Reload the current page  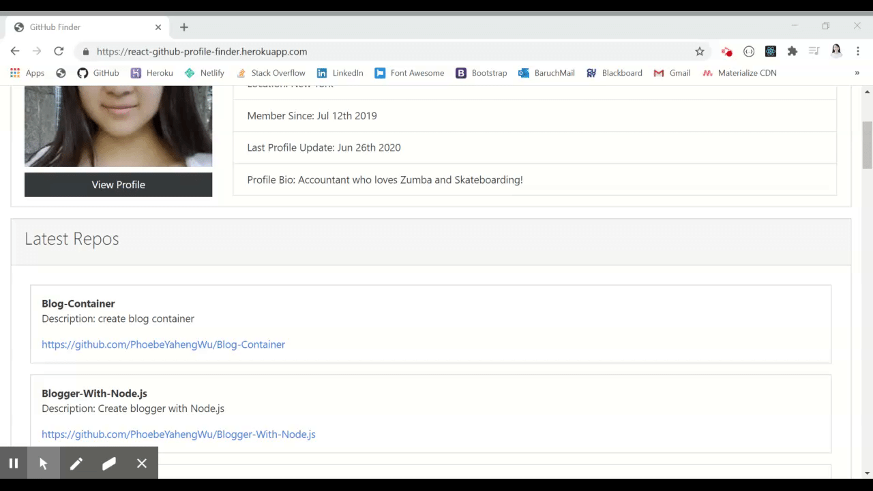point(59,51)
